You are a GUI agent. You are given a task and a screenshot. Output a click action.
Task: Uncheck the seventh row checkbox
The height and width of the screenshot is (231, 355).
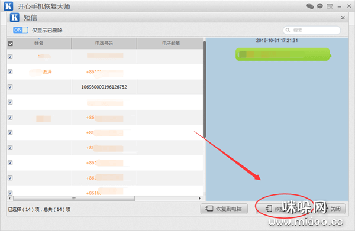(10, 147)
